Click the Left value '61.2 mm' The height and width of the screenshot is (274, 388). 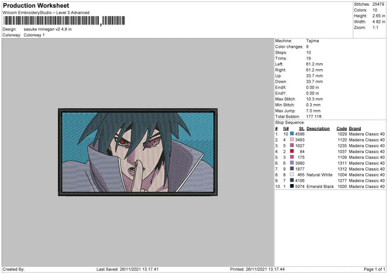tap(314, 64)
